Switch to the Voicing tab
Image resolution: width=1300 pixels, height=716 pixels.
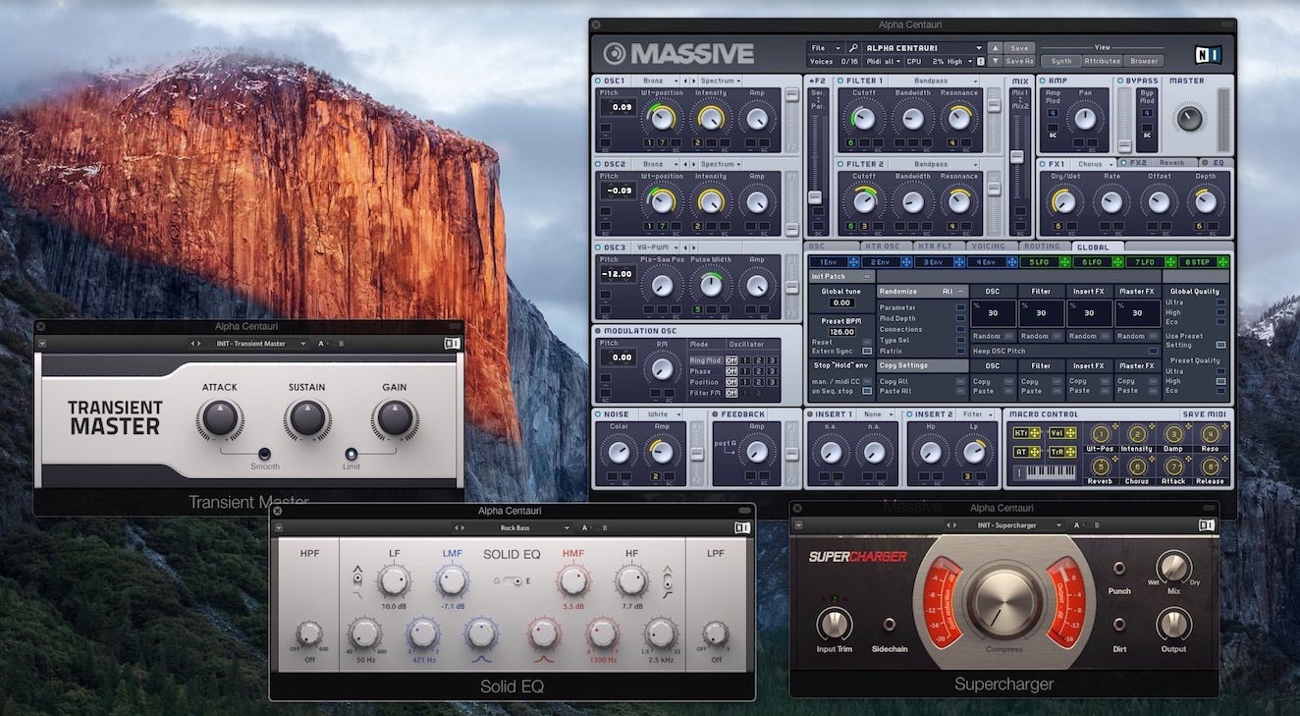click(x=991, y=247)
